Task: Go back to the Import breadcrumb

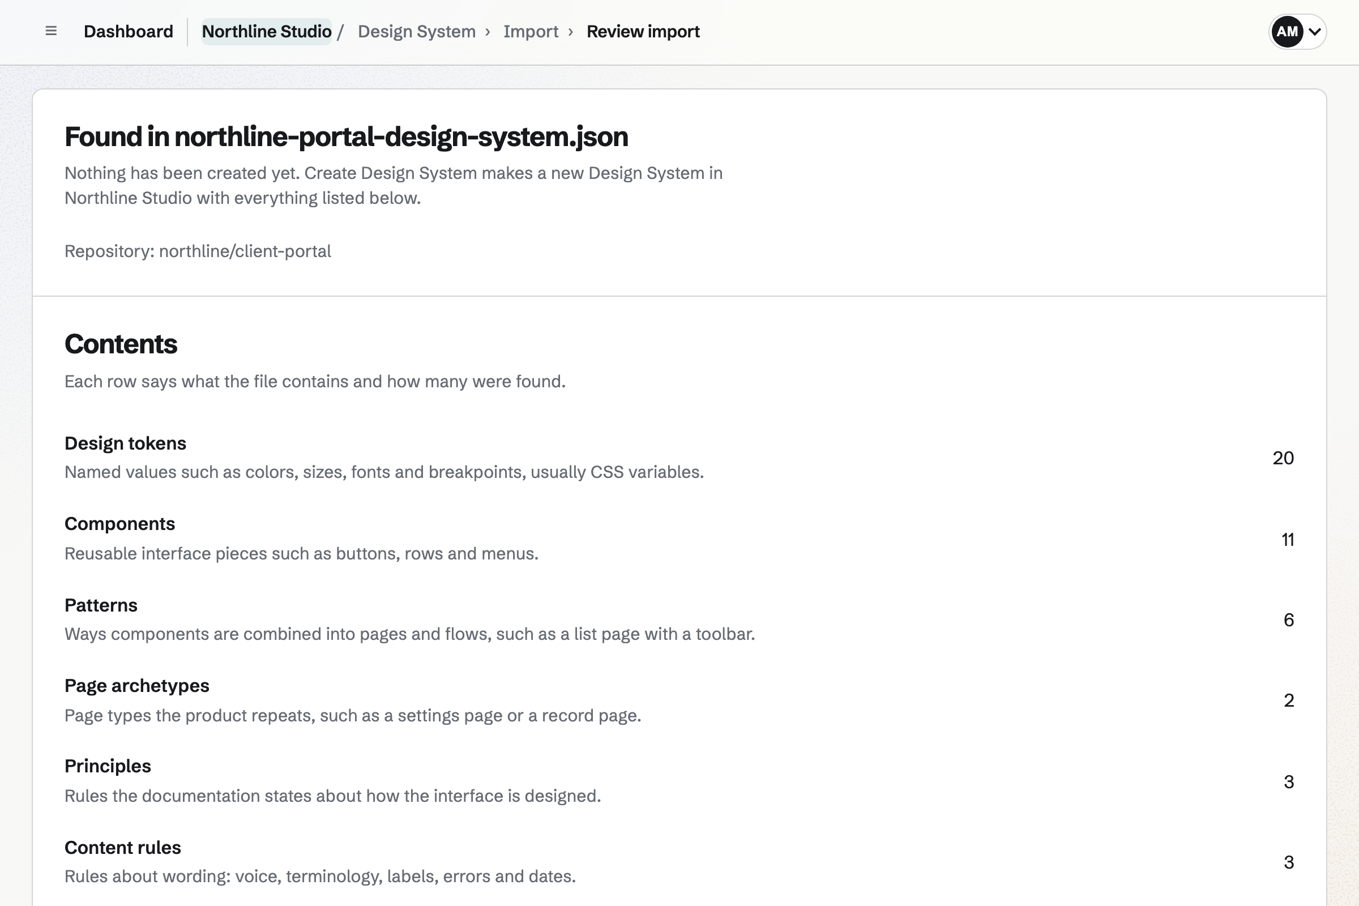Action: click(x=531, y=31)
